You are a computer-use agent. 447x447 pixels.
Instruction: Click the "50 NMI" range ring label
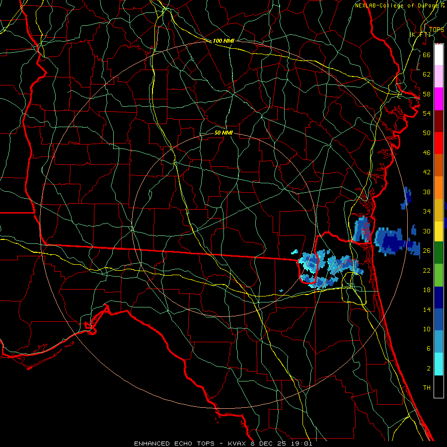click(223, 133)
